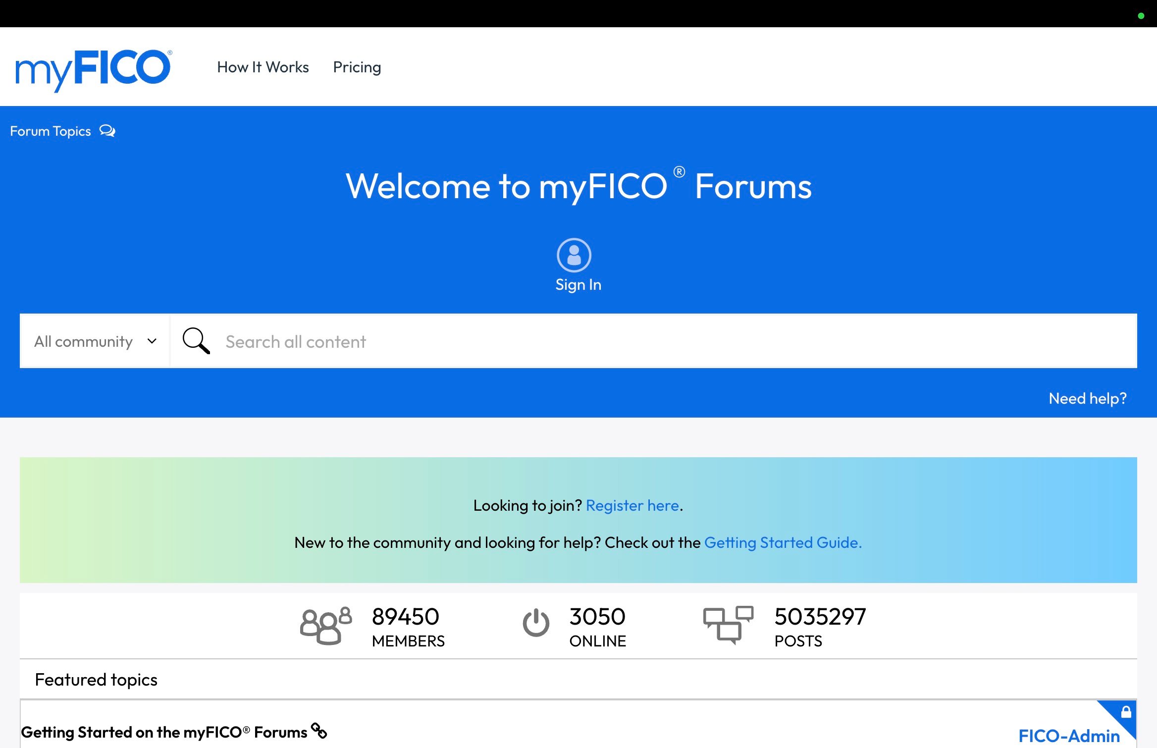1157x748 pixels.
Task: Click the POSTS label
Action: [798, 641]
